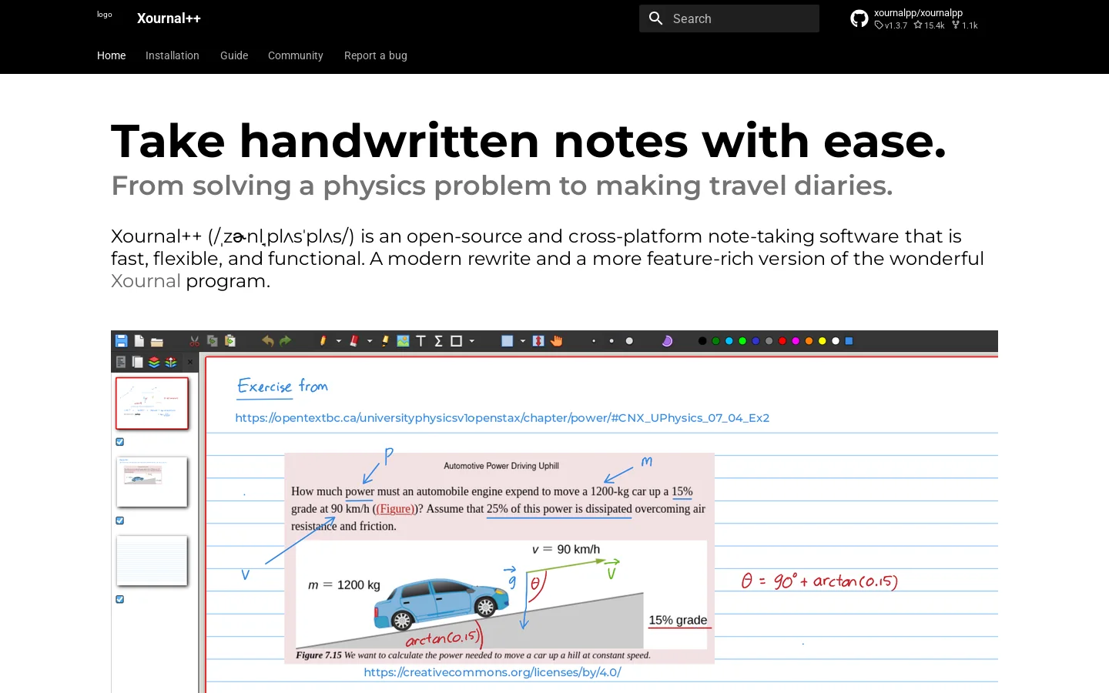1109x693 pixels.
Task: Open the Guide tab
Action: (x=234, y=55)
